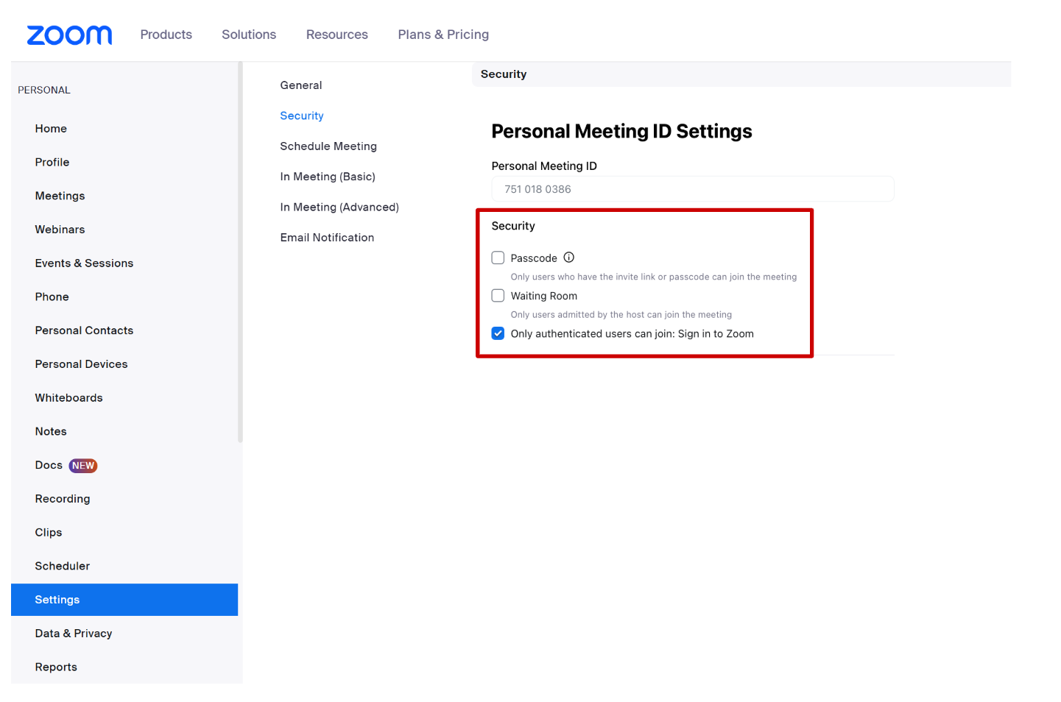Click the NEW badge beside Docs

[83, 466]
